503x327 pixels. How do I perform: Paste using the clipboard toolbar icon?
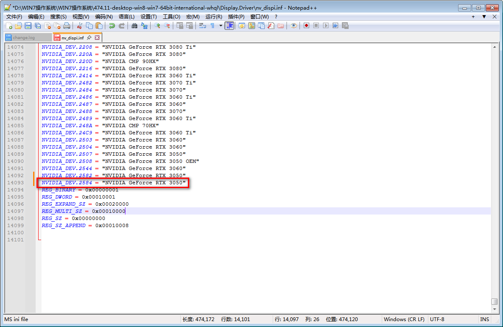[99, 26]
